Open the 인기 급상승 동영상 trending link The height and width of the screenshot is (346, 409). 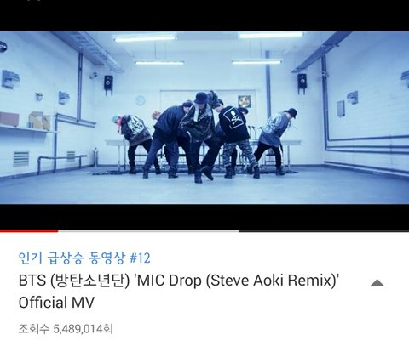72,258
